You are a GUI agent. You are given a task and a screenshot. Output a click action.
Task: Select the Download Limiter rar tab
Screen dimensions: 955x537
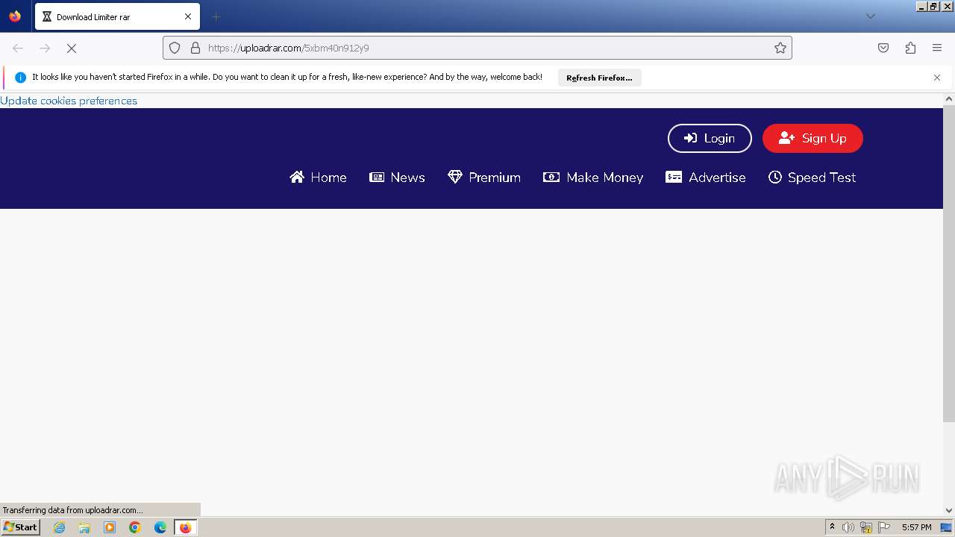(x=117, y=16)
